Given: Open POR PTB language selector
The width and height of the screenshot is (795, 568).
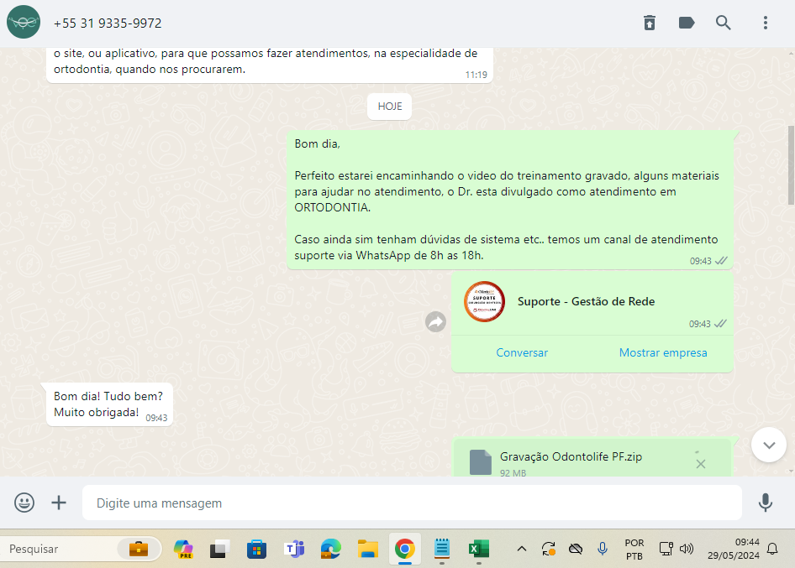Looking at the screenshot, I should click(634, 550).
